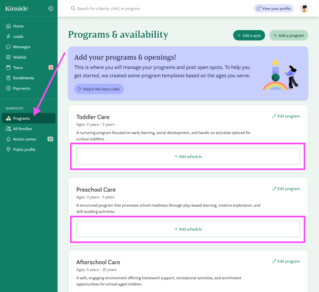319x292 pixels.
Task: Add schedule to Preschool Care
Action: [188, 229]
